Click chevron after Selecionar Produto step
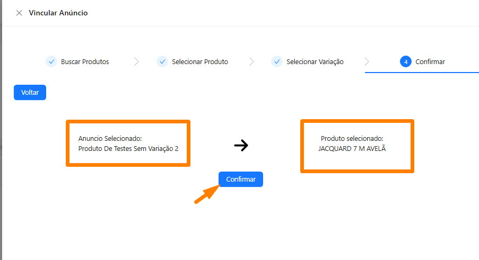479x260 pixels. [251, 61]
